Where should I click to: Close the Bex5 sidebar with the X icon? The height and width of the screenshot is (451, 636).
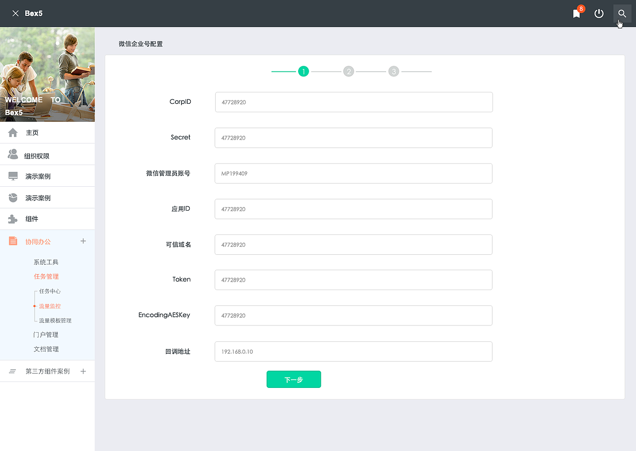point(15,13)
